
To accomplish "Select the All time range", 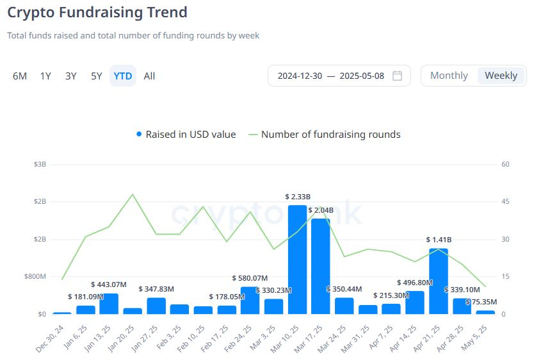I will click(149, 76).
